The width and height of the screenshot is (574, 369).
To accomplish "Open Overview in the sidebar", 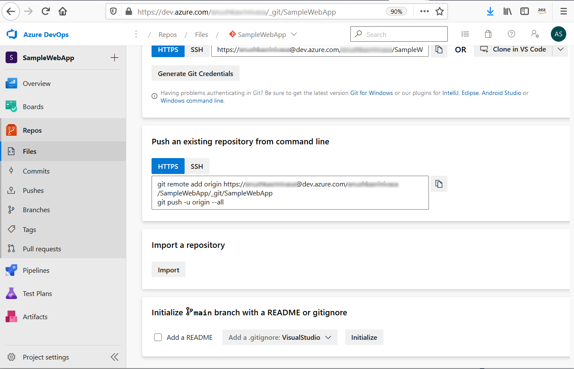I will [63, 83].
